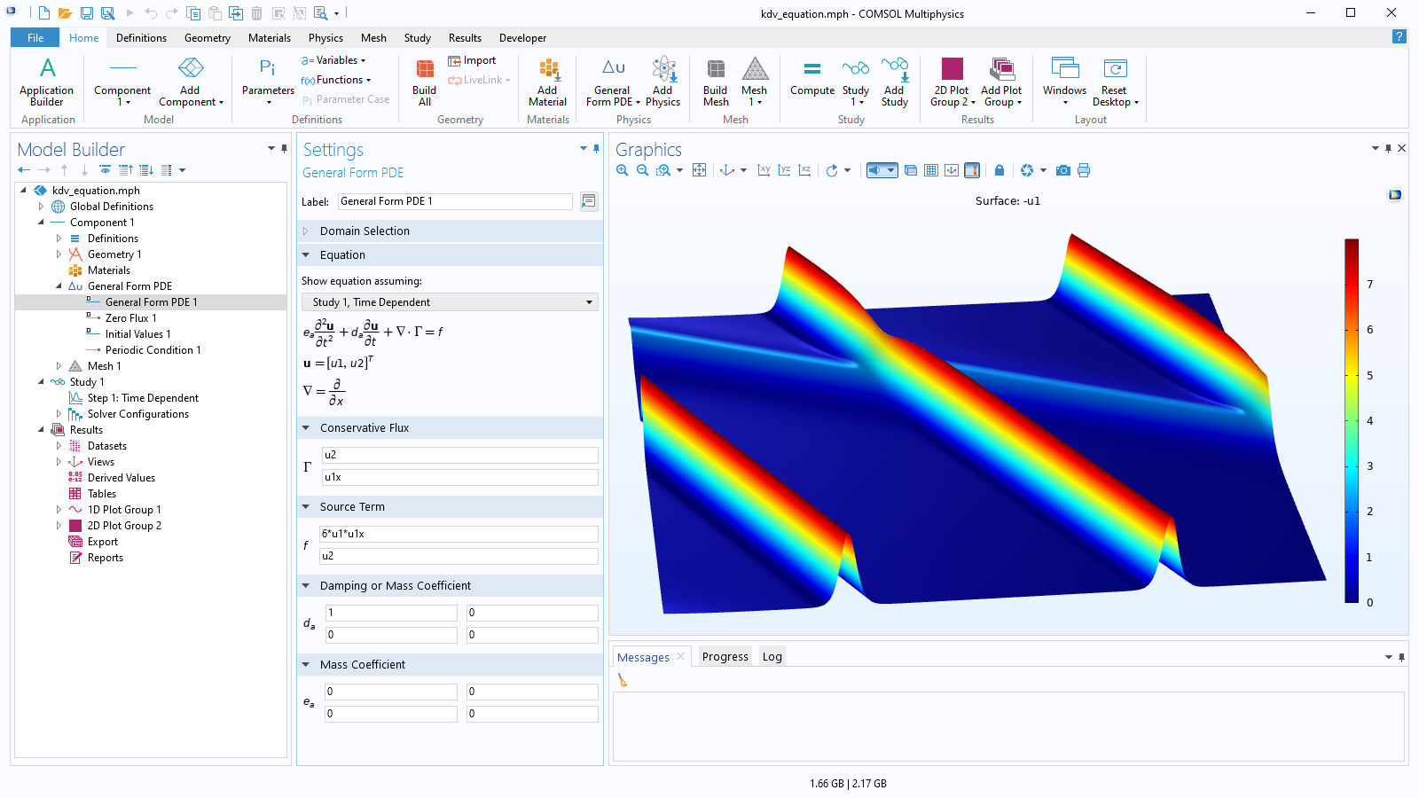
Task: Click the Zoom Extents icon in Graphics
Action: click(x=699, y=170)
